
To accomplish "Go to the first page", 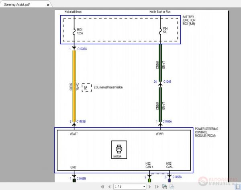I will (x=102, y=187).
